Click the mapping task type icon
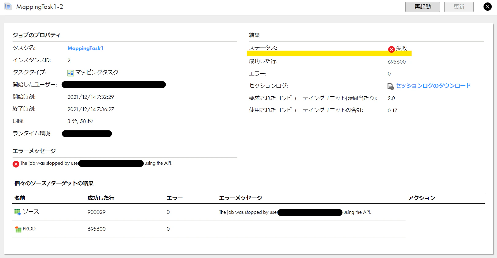Image resolution: width=497 pixels, height=258 pixels. (x=71, y=73)
